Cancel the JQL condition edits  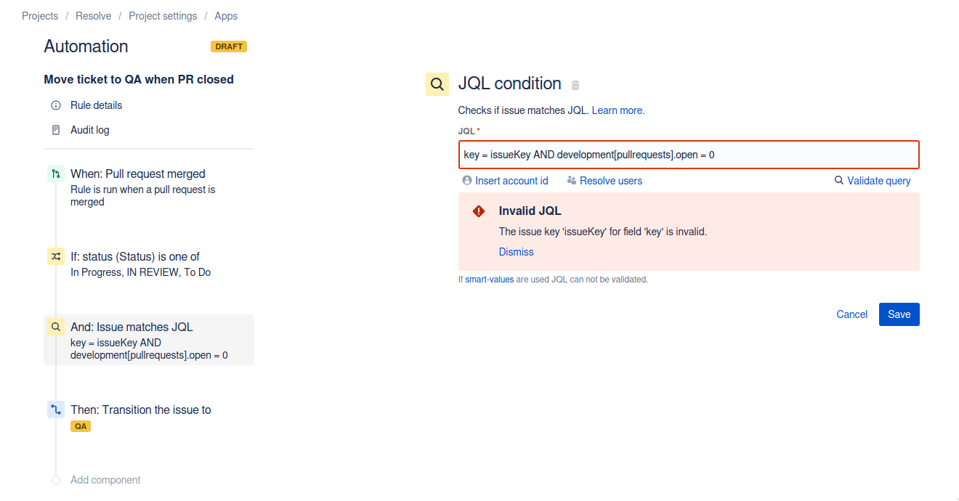(852, 314)
